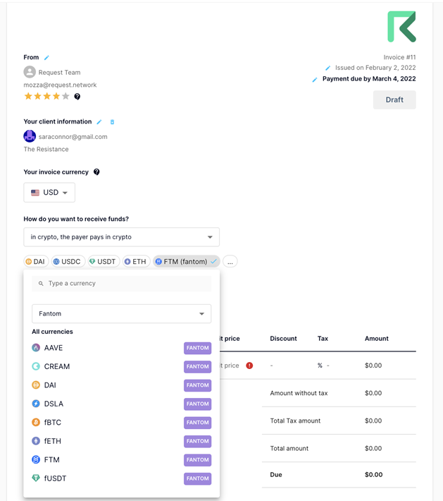Click the red error icon near unit price
Image resolution: width=443 pixels, height=501 pixels.
click(249, 366)
